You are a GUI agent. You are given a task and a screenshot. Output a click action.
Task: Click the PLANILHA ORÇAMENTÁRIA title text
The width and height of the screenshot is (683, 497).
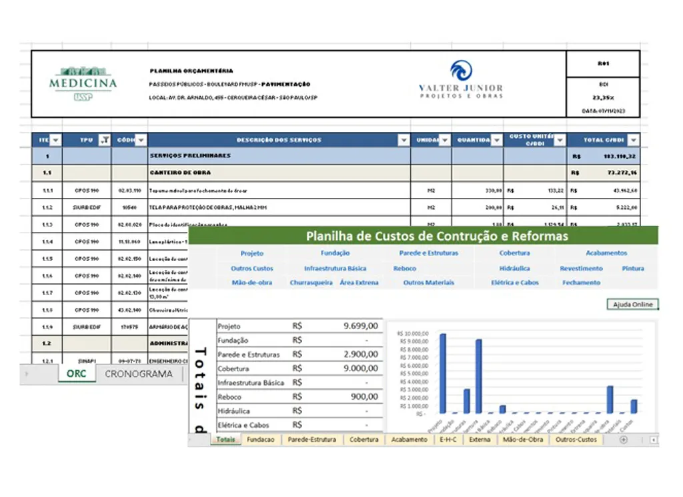click(191, 71)
